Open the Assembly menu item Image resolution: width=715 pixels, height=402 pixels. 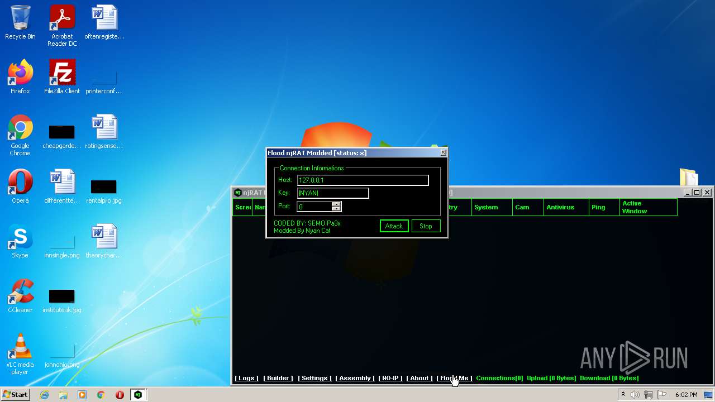(355, 378)
